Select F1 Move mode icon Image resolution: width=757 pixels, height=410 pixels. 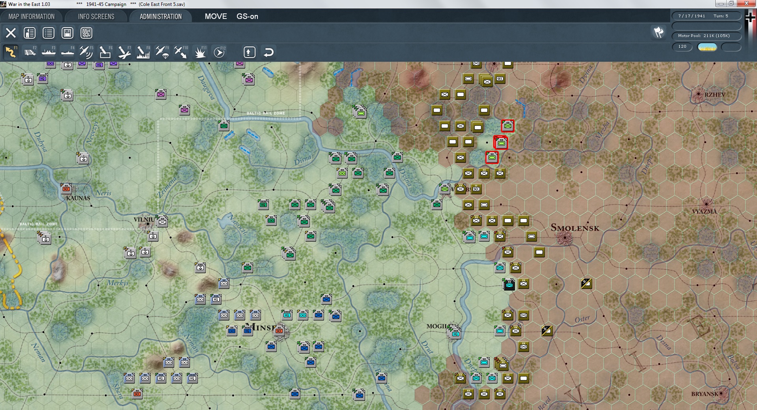click(11, 52)
